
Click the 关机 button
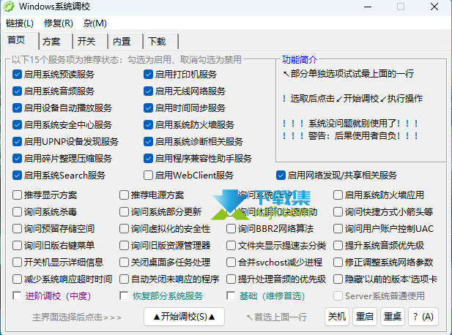(337, 317)
